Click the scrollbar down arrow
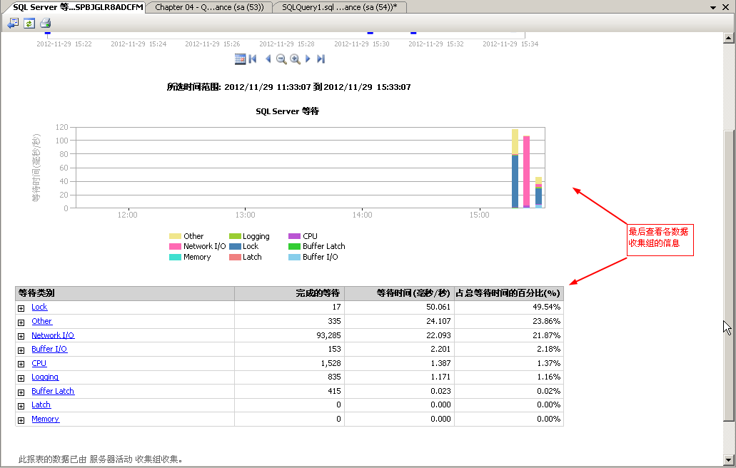This screenshot has height=468, width=736. (x=728, y=460)
